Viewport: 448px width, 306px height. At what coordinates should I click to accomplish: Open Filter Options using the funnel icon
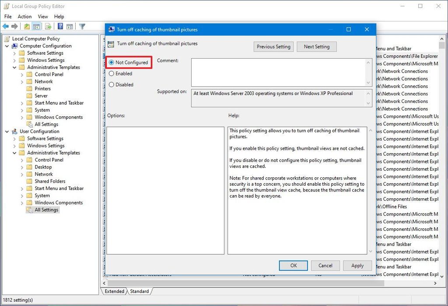click(x=82, y=26)
